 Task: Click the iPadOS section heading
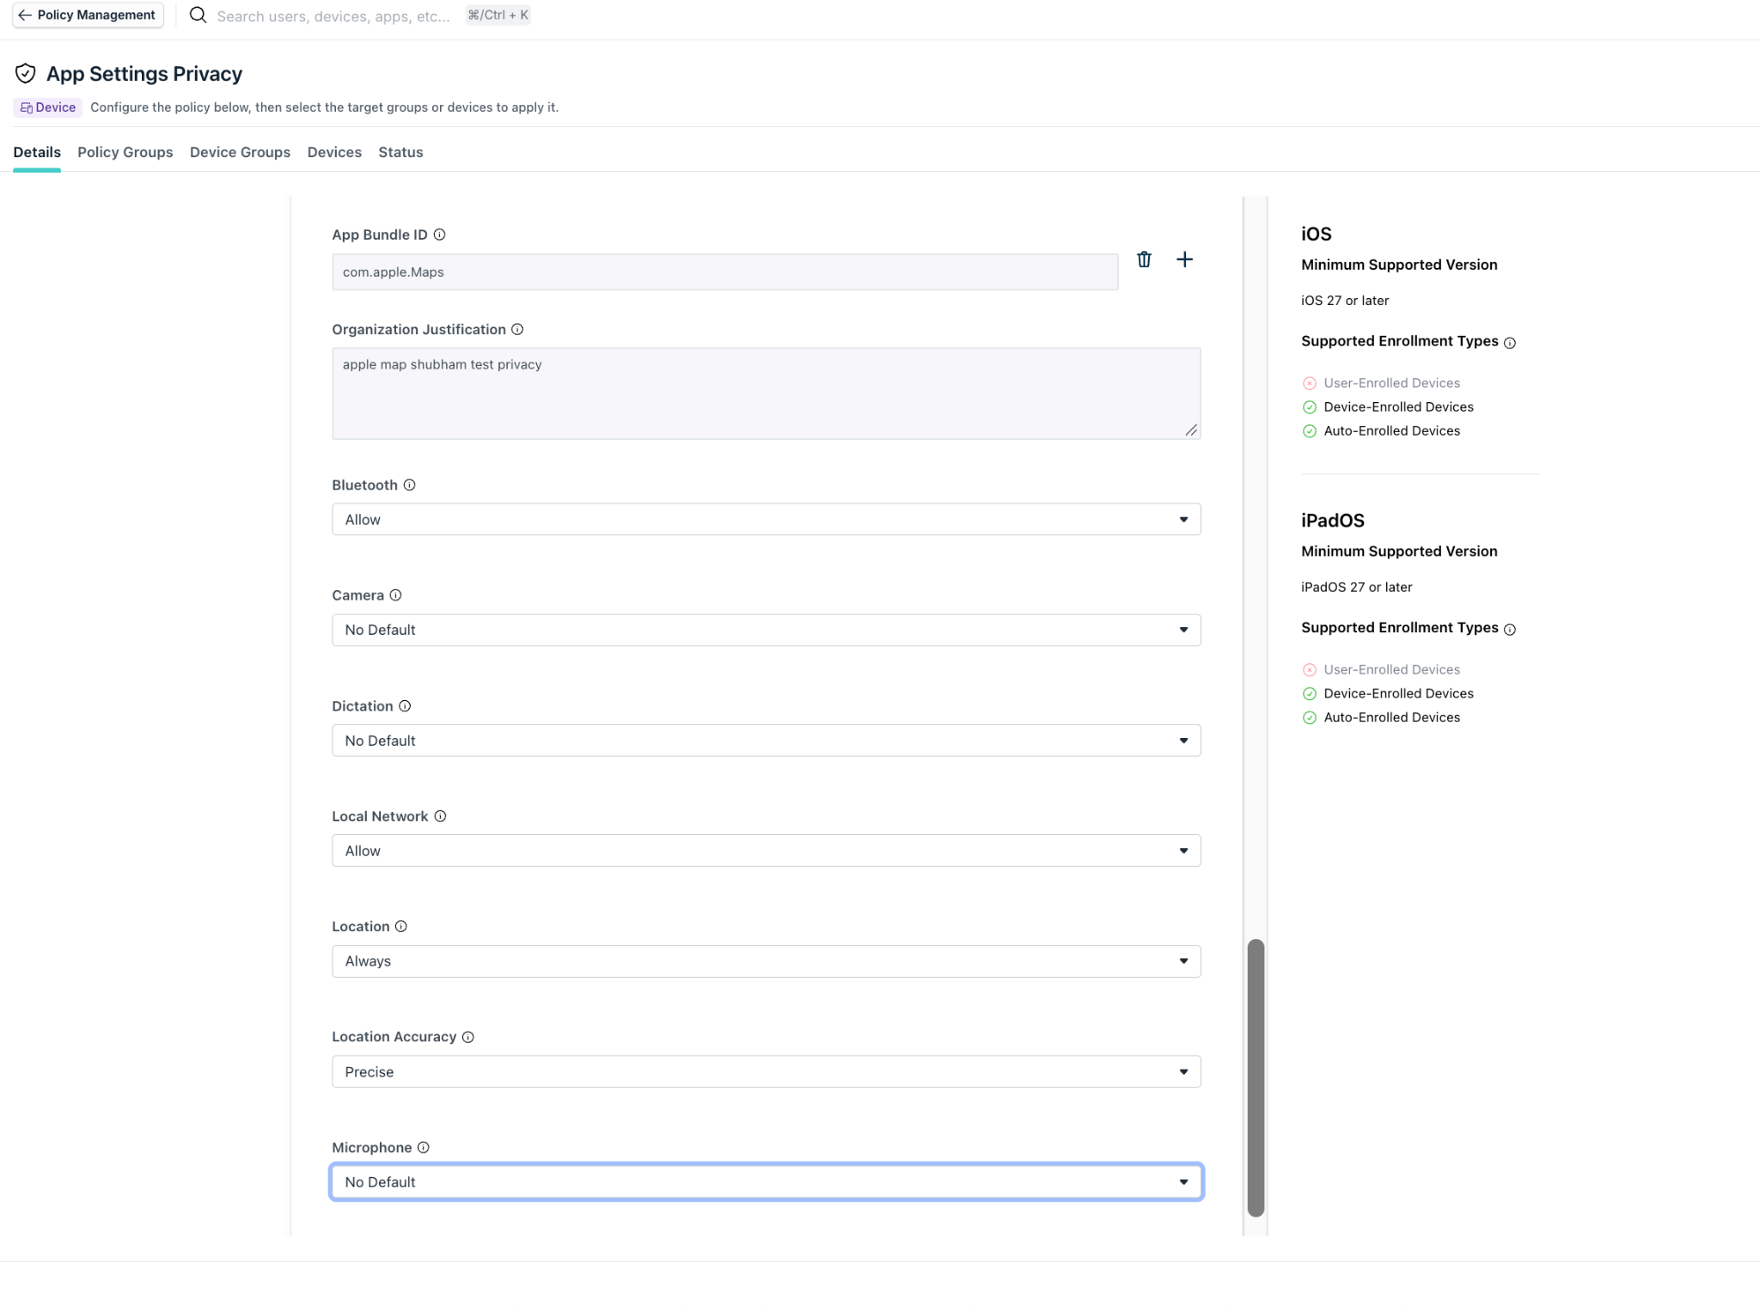click(1332, 521)
